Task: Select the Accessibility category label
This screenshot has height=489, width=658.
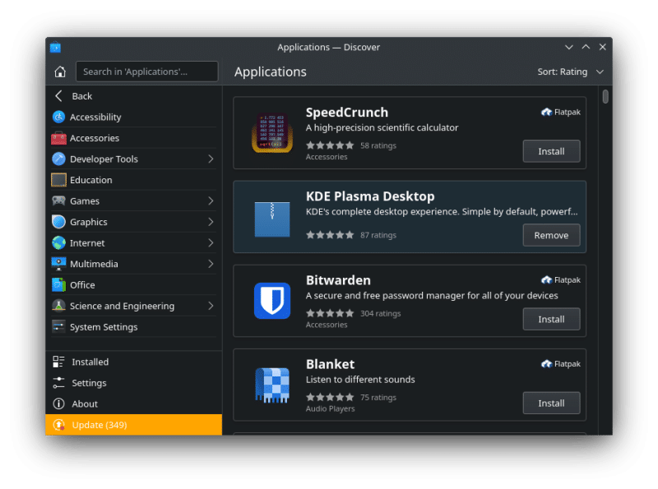Action: pyautogui.click(x=95, y=118)
